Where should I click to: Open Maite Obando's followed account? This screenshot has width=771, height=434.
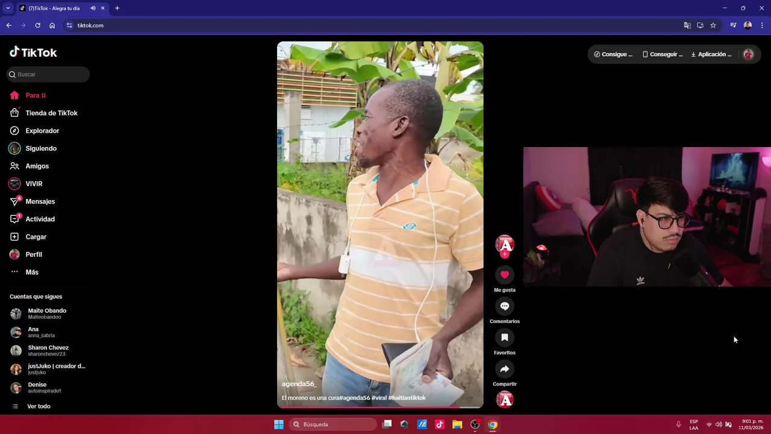pos(47,313)
